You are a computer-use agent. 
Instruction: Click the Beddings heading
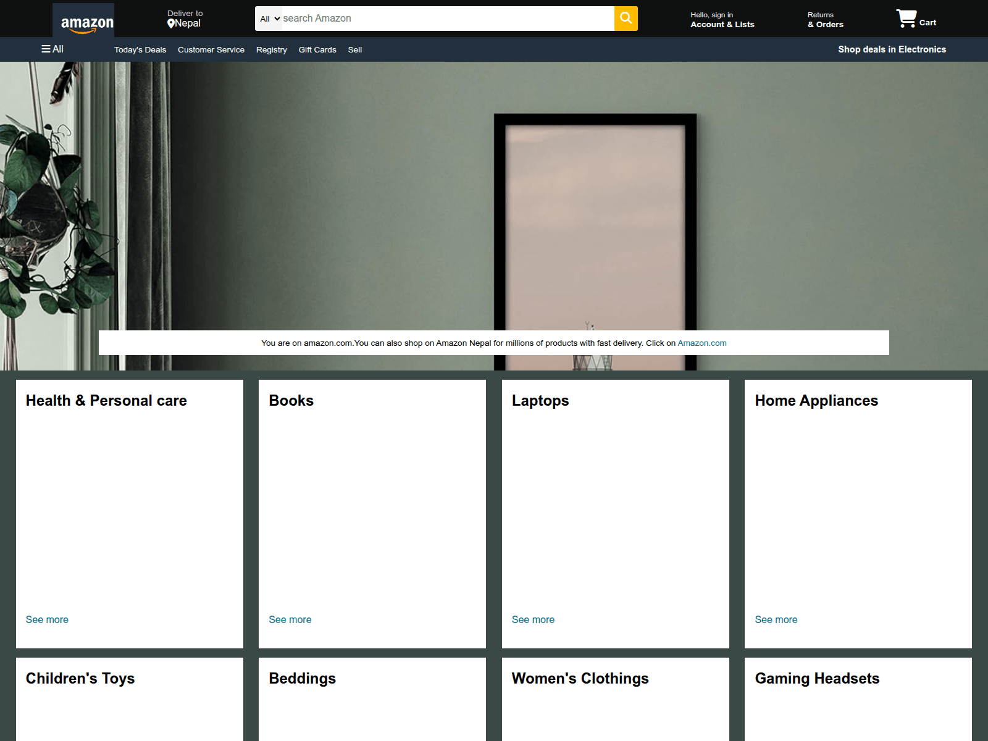303,679
